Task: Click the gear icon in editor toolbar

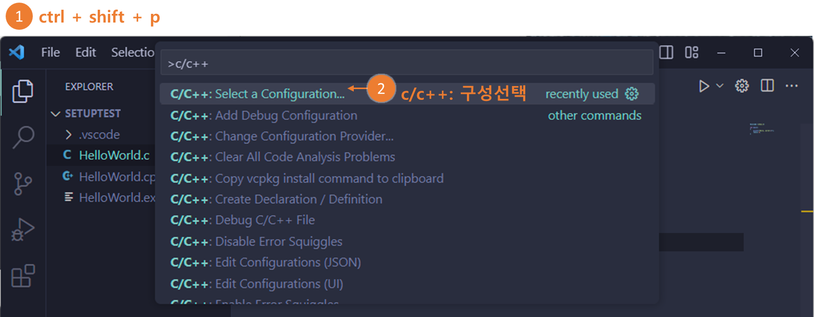Action: coord(742,86)
